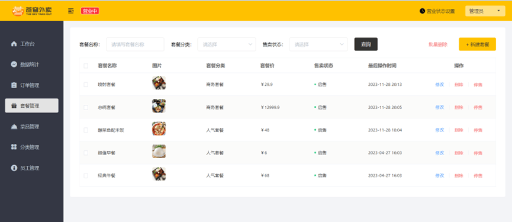Click the 批量删除 link
This screenshot has height=222, width=512.
tap(438, 44)
